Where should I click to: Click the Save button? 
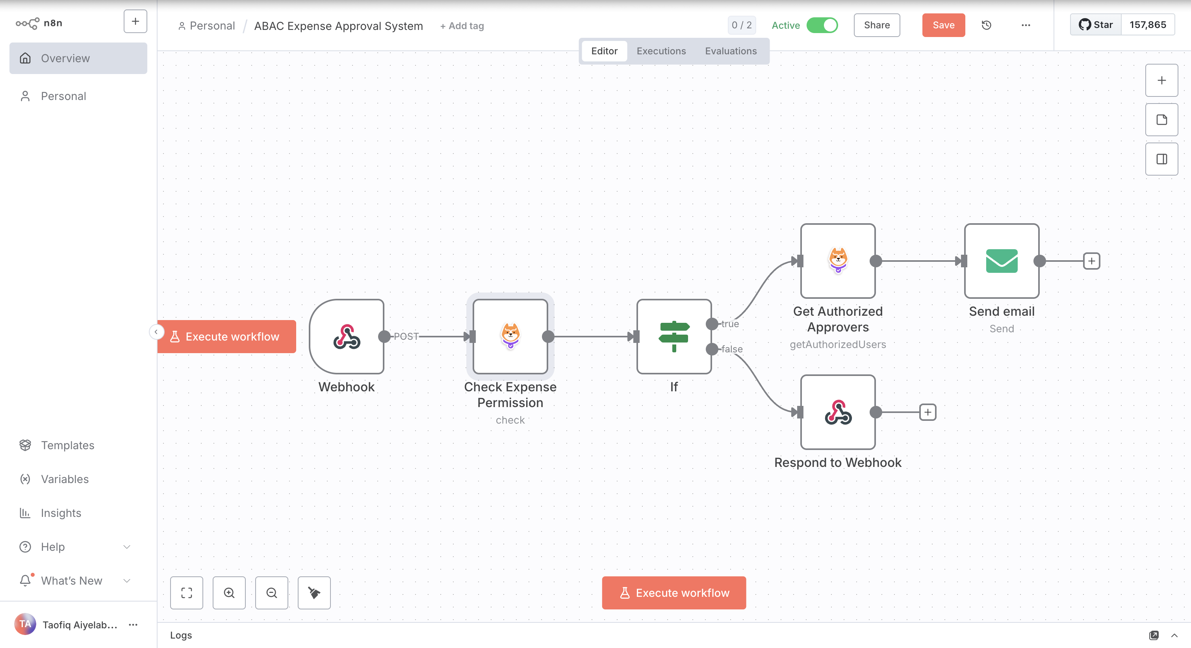(x=943, y=25)
